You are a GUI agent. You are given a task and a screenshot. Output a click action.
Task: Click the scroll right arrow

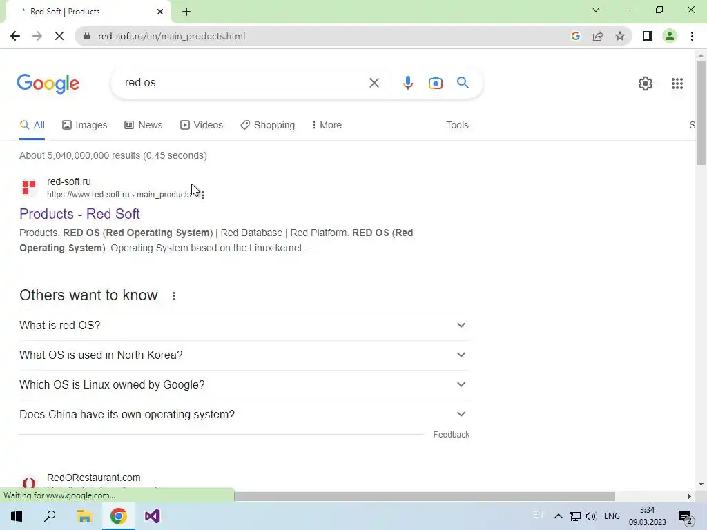[x=689, y=496]
